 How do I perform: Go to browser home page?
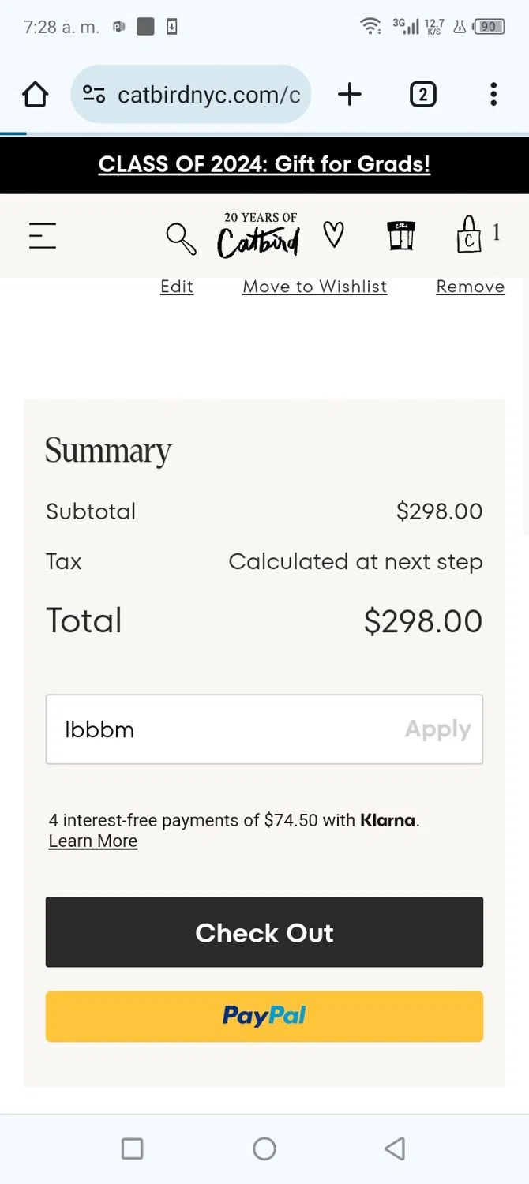coord(36,95)
